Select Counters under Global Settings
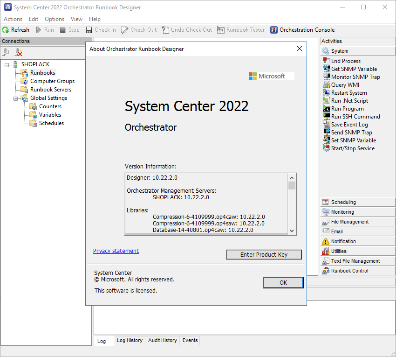This screenshot has height=357, width=396. tap(50, 106)
